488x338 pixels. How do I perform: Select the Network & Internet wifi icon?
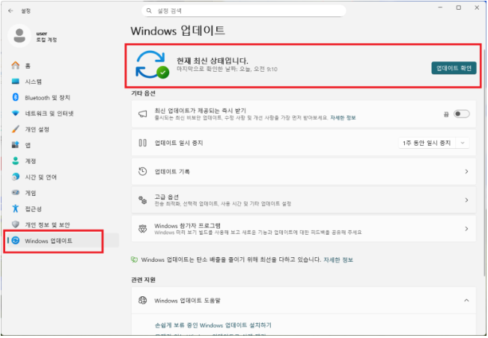15,113
